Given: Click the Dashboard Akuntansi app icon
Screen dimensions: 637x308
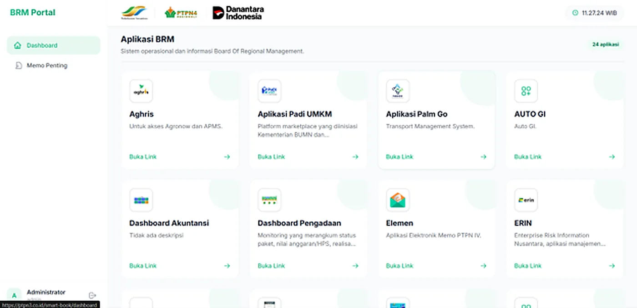Looking at the screenshot, I should tap(141, 200).
